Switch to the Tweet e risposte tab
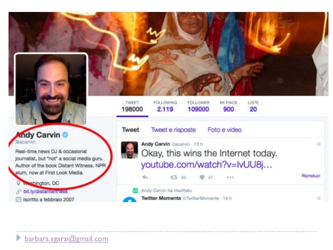The width and height of the screenshot is (333, 250). [173, 130]
